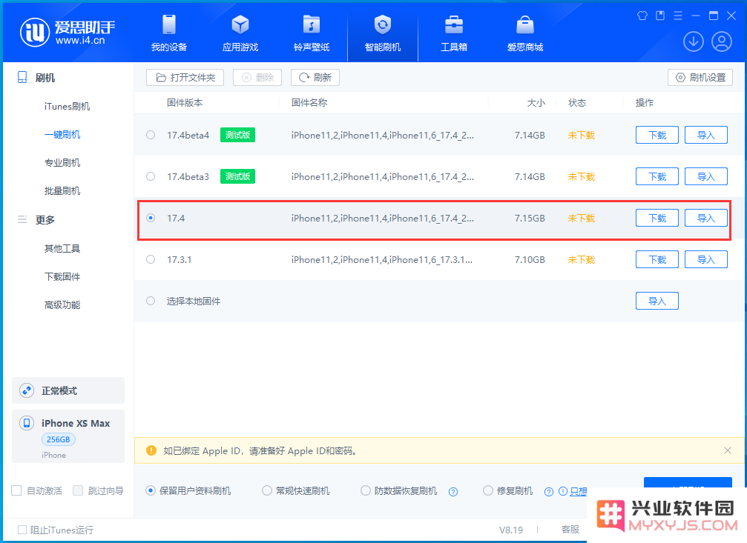Download the 17.3.1 firmware
Image resolution: width=747 pixels, height=543 pixels.
pos(657,259)
